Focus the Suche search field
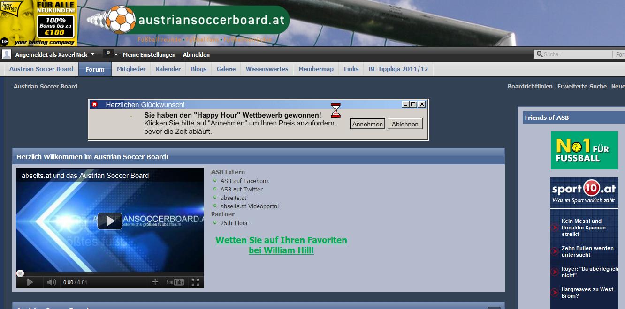Viewport: 625px width, 309px height. (578, 54)
